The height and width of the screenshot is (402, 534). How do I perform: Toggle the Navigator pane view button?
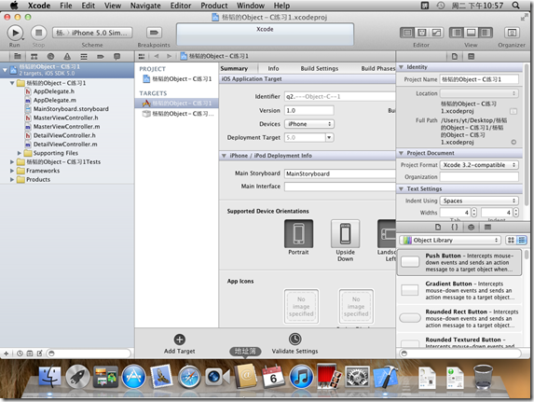(x=457, y=33)
